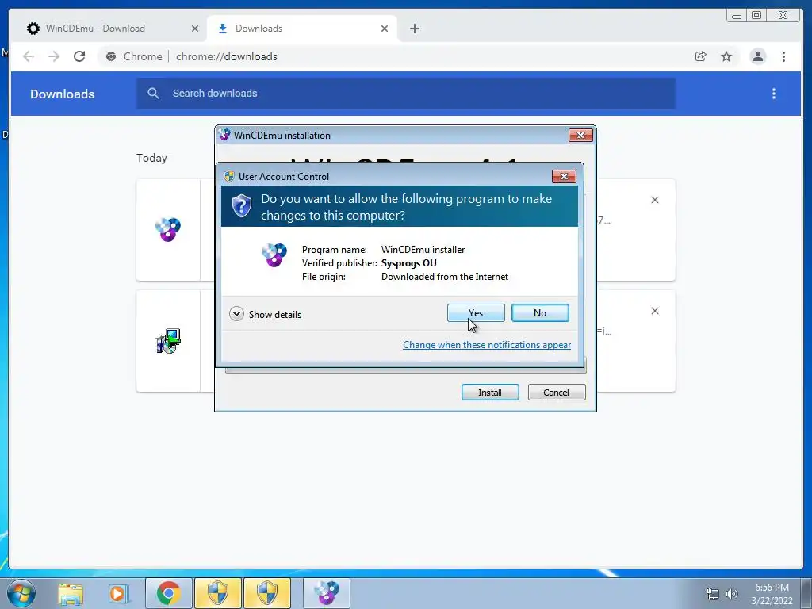
Task: Reload the Chrome page
Action: [79, 56]
